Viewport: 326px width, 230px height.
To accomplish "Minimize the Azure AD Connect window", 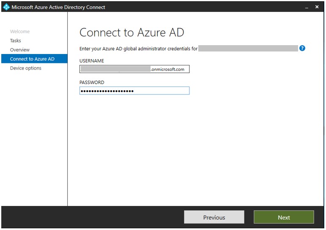I will coord(307,7).
